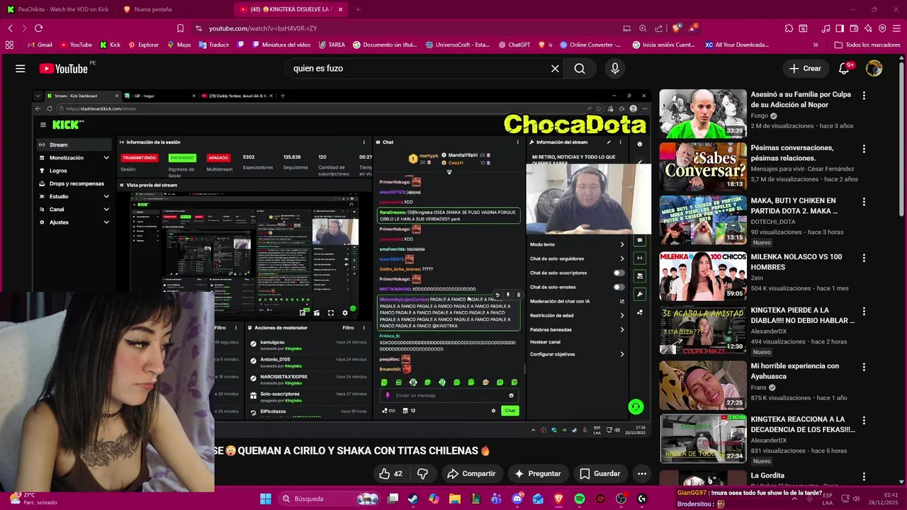Screen dimensions: 907x510
Task: Focus the YouTube search input field
Action: click(x=418, y=69)
